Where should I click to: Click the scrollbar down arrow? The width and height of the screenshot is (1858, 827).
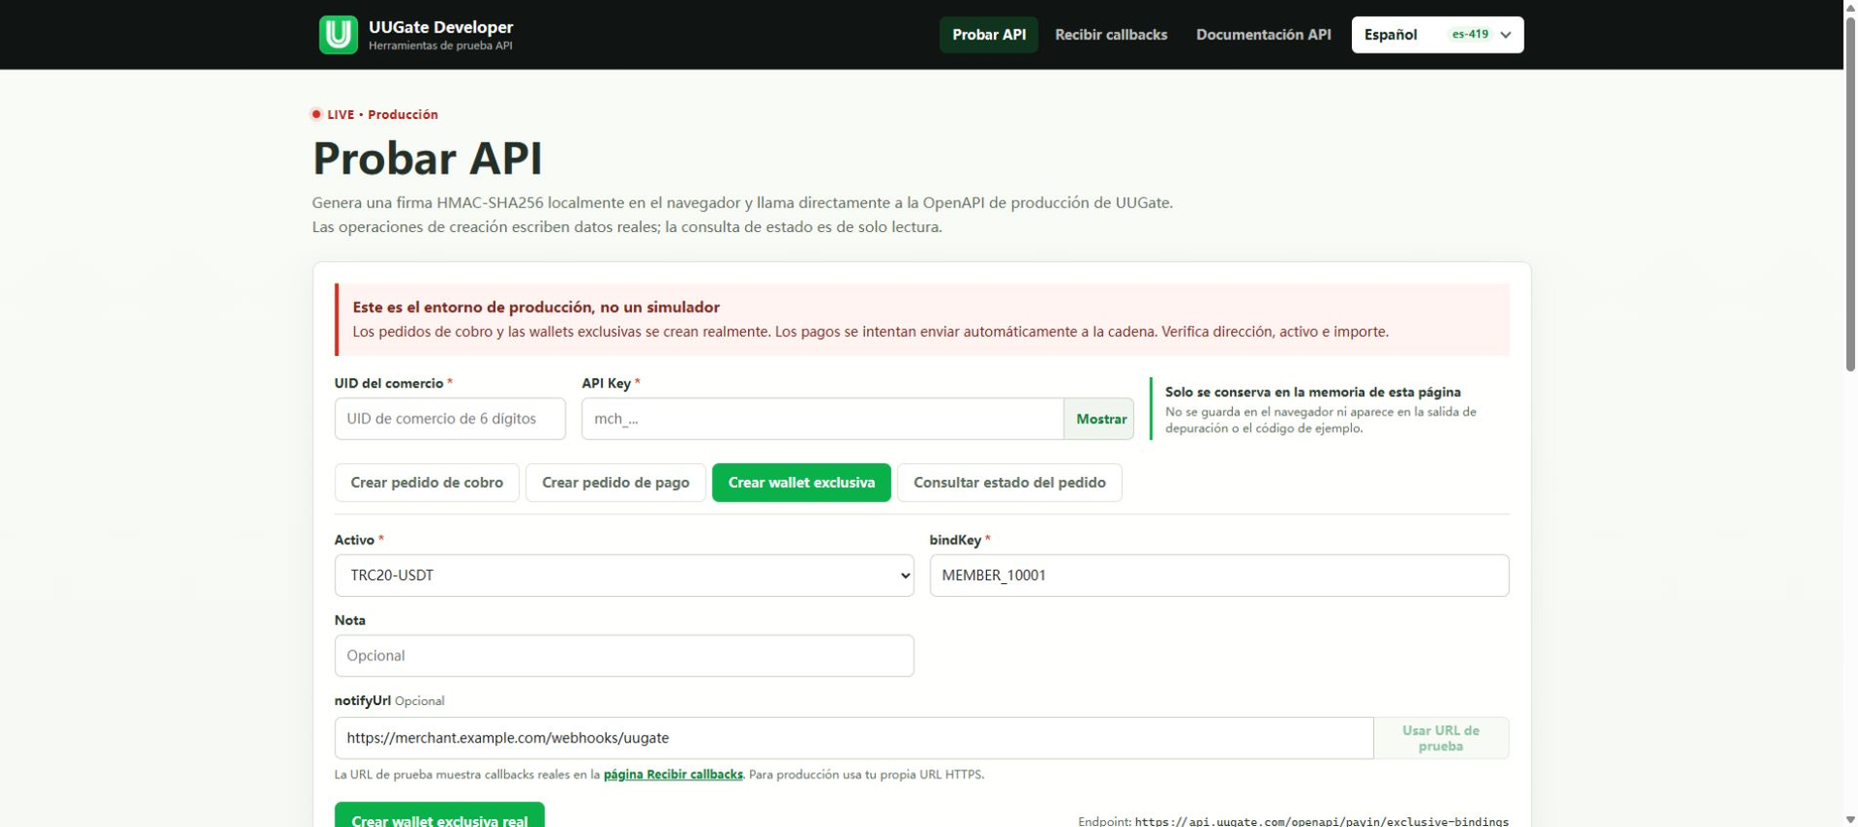[1850, 819]
